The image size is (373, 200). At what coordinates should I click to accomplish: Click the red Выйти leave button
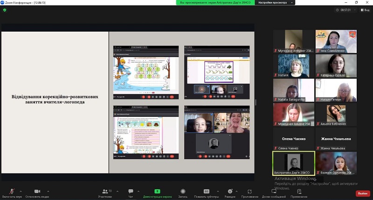click(x=362, y=193)
